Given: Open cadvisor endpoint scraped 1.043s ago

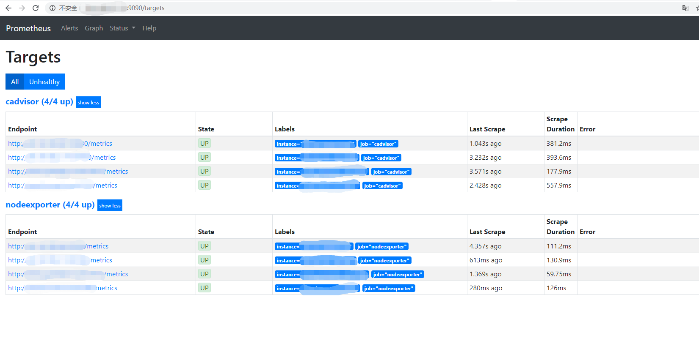Looking at the screenshot, I should pyautogui.click(x=60, y=144).
